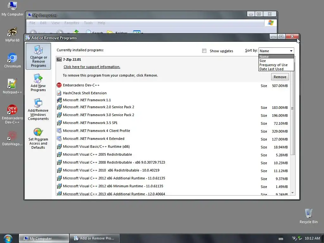Open File menu in My Computer window
The image size is (324, 243).
tap(32, 23)
